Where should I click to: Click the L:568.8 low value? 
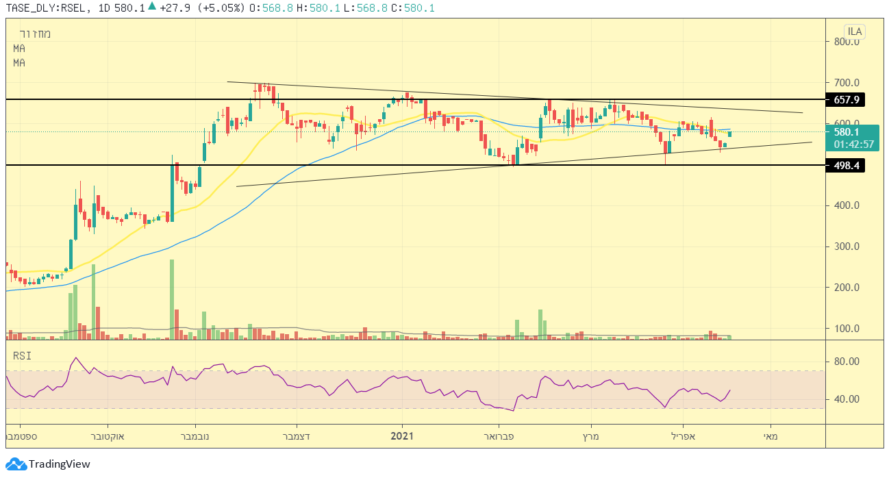[x=366, y=8]
